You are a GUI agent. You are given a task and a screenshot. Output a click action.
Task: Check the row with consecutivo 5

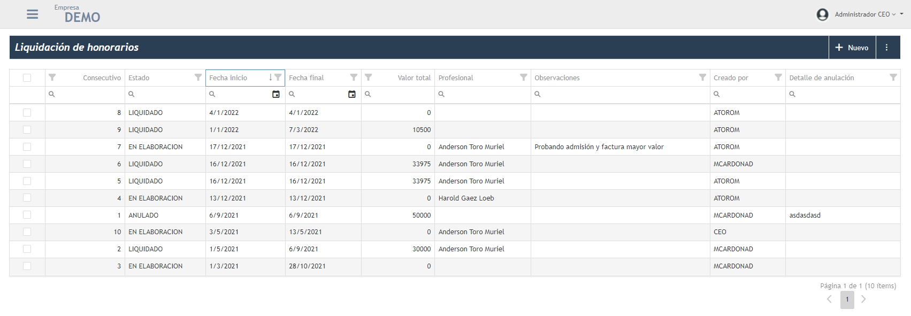tap(27, 181)
